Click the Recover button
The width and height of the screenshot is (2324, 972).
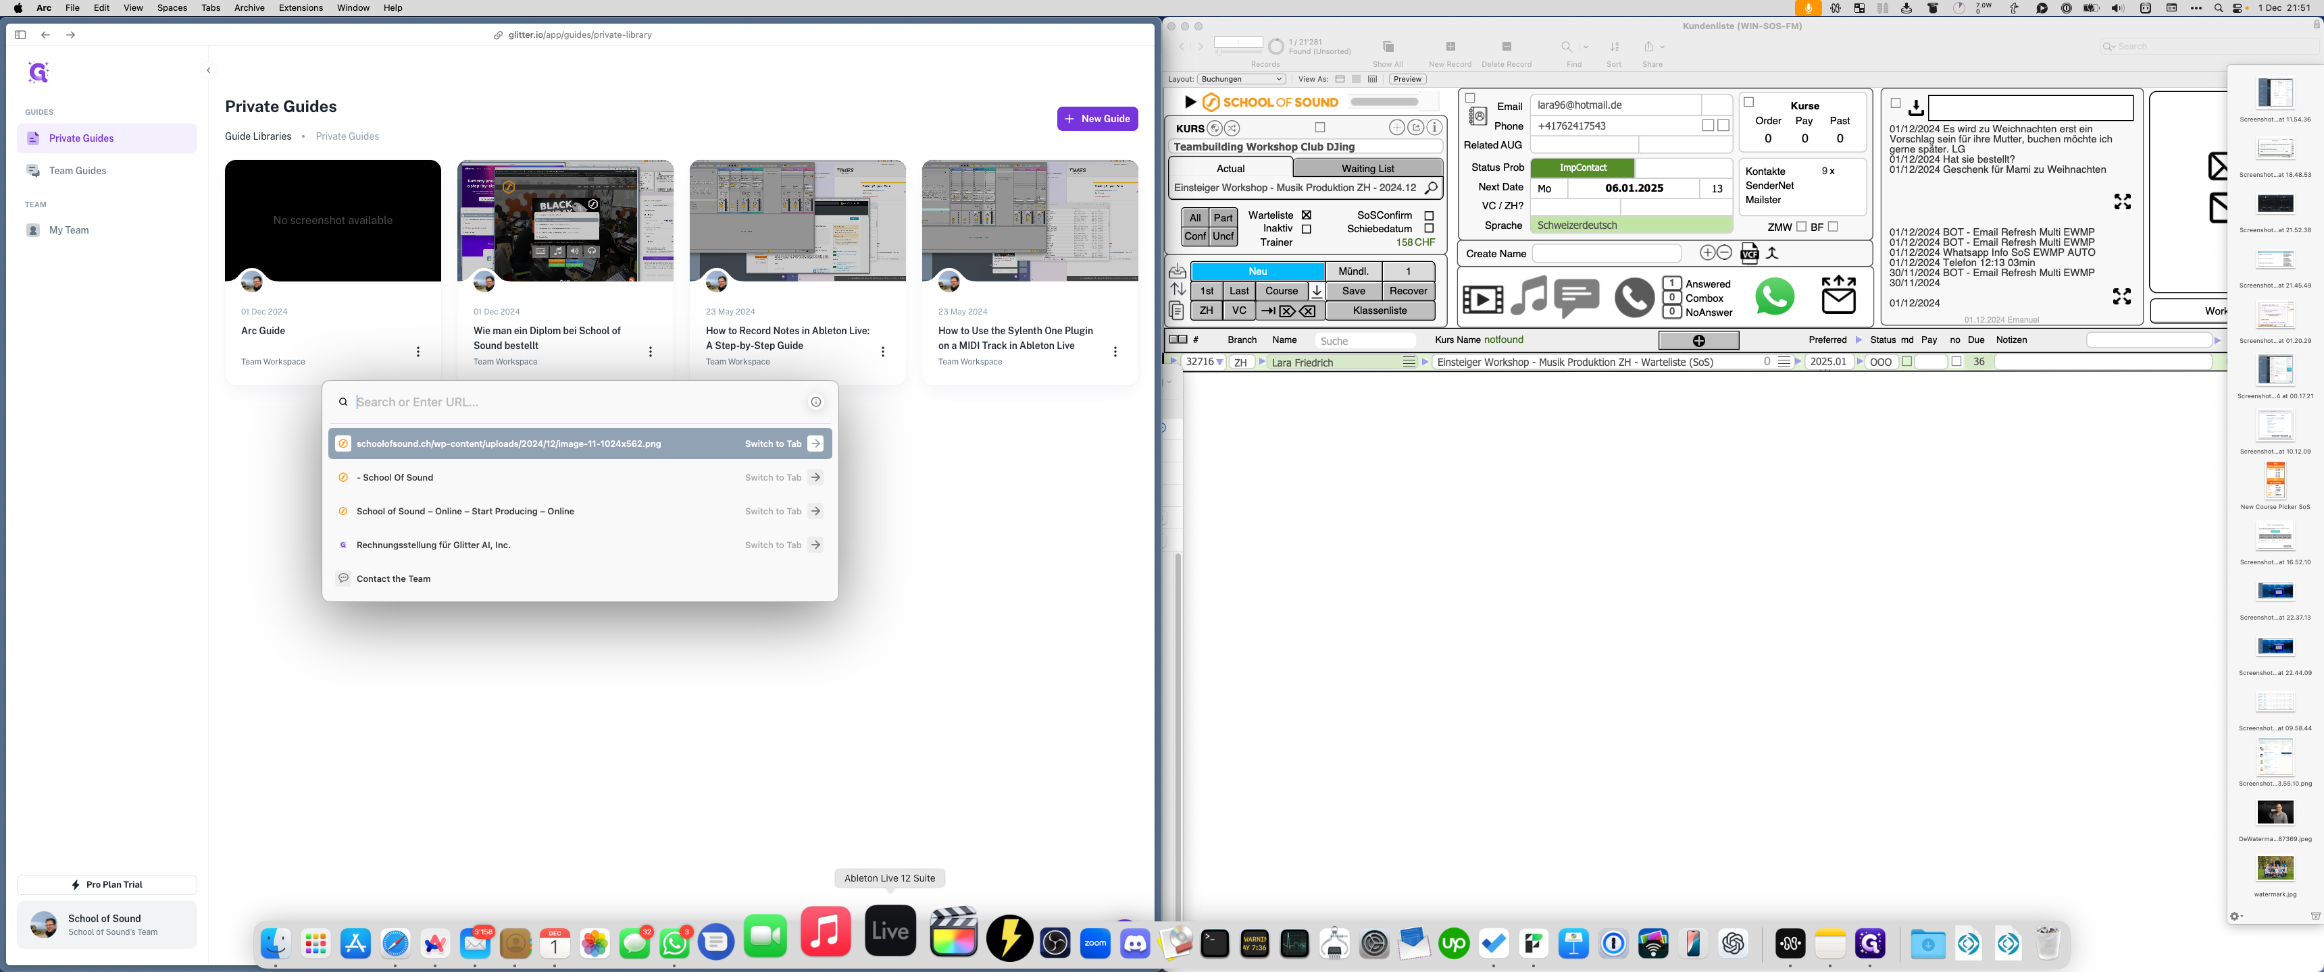pyautogui.click(x=1407, y=291)
